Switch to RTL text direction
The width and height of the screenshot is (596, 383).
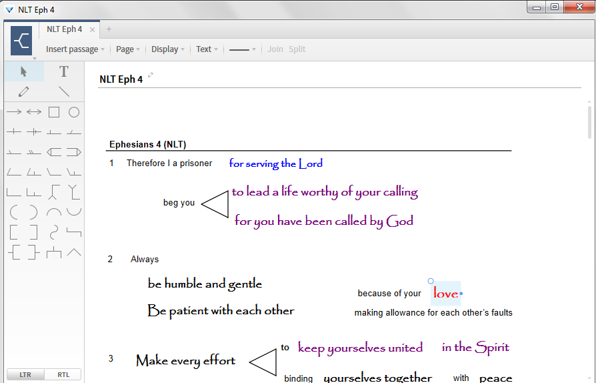[x=63, y=374]
